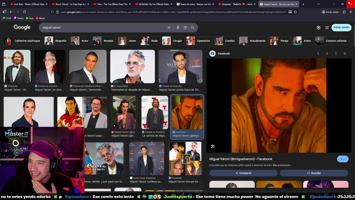This screenshot has width=355, height=200.
Task: Switch to Guaynaa ReBoTa tab
Action: (237, 4)
